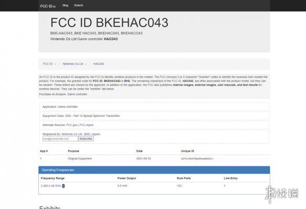Open Nintendo Co Ltd breadcrumb link
306x209 pixels.
(73, 64)
